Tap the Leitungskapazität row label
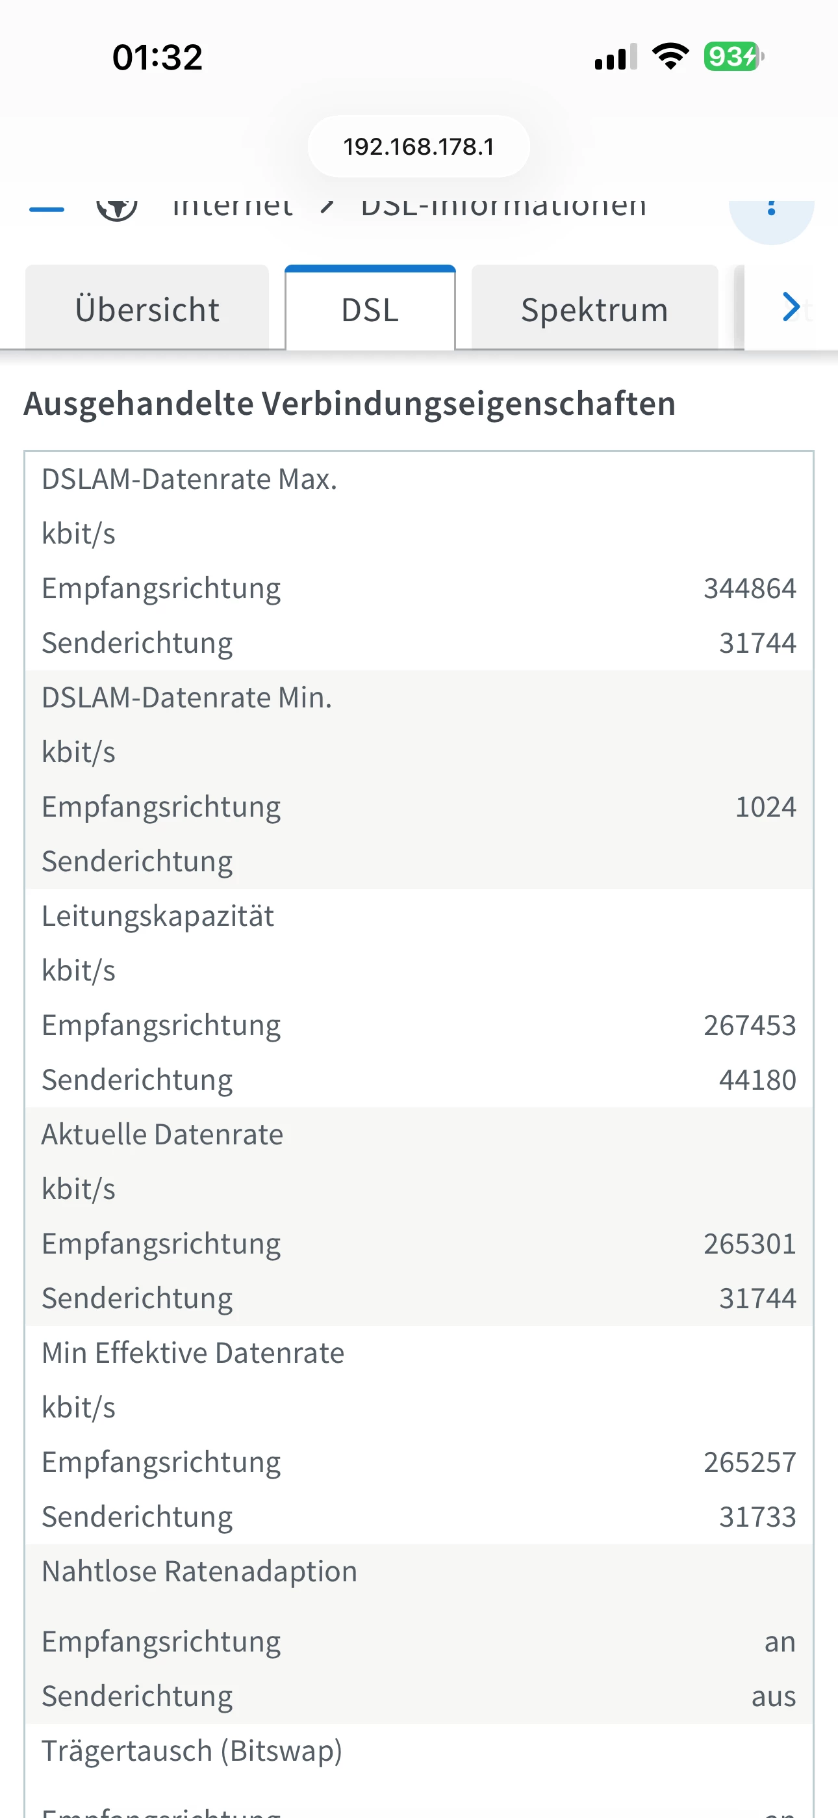Image resolution: width=838 pixels, height=1818 pixels. [157, 916]
